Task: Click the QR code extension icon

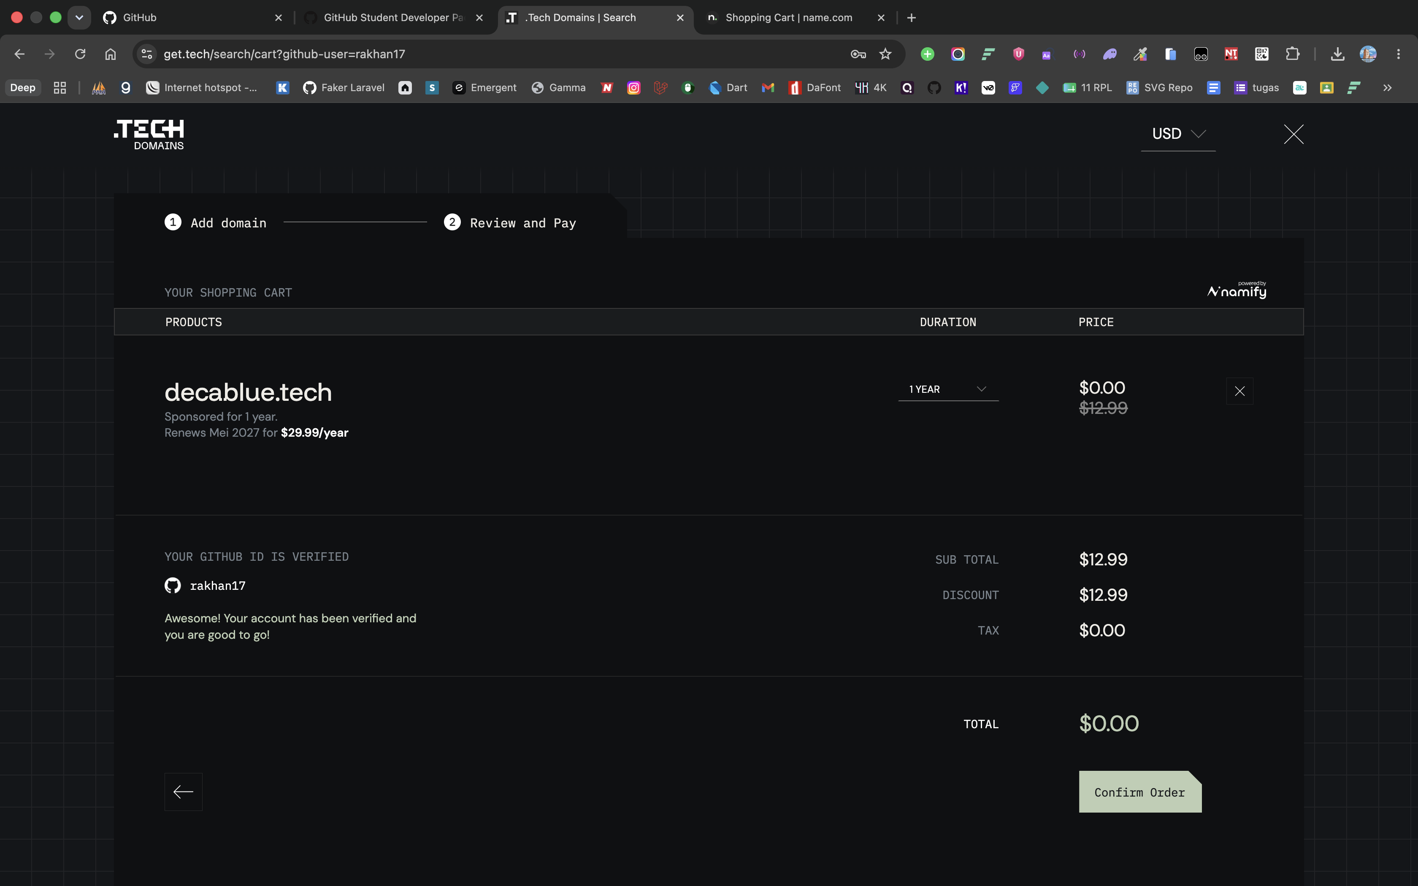Action: 1261,54
